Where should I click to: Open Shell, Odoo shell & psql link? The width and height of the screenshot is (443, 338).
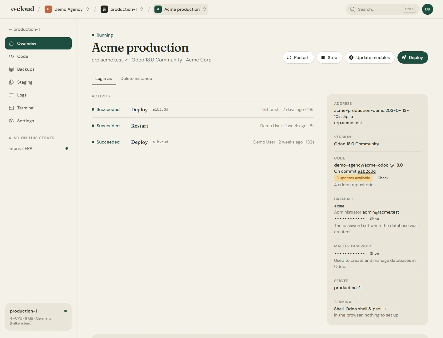pyautogui.click(x=360, y=309)
